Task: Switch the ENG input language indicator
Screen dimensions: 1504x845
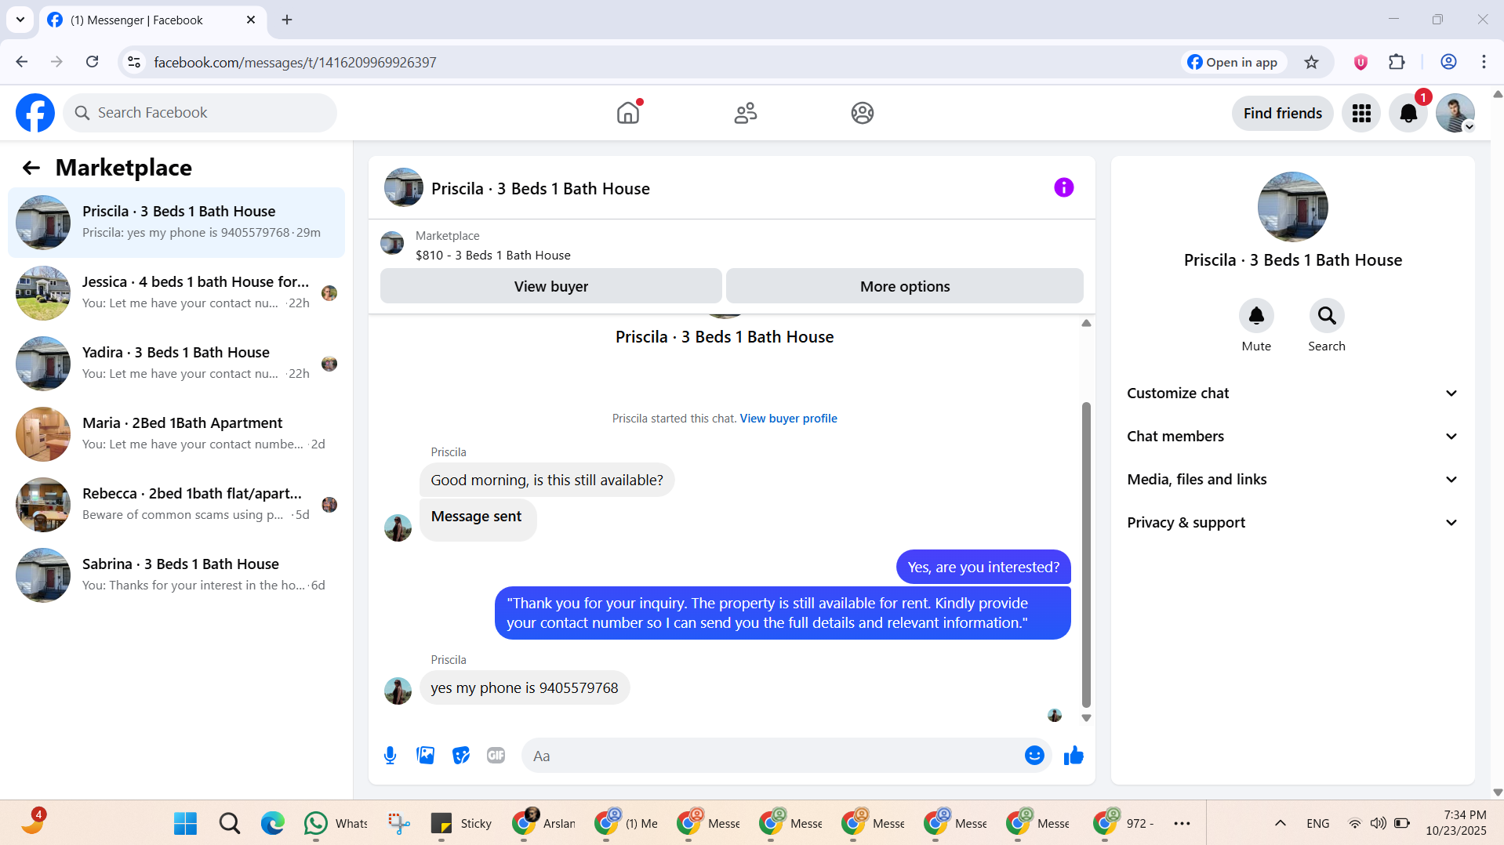Action: (x=1317, y=823)
